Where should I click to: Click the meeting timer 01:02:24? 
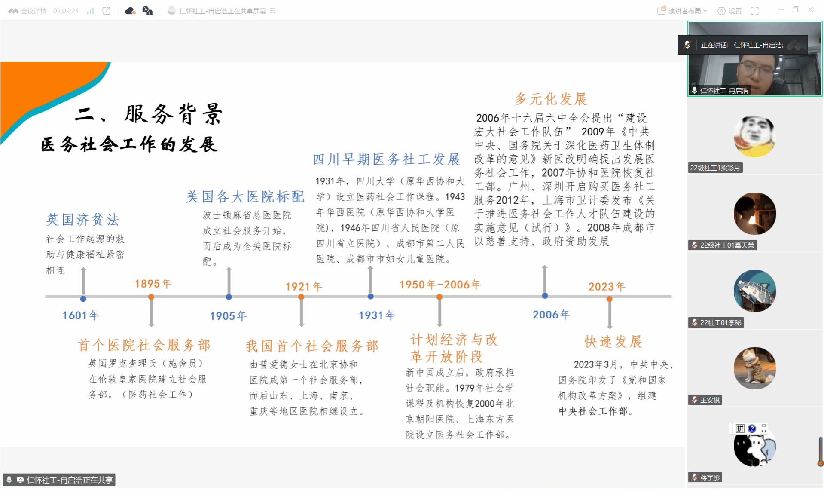(66, 11)
